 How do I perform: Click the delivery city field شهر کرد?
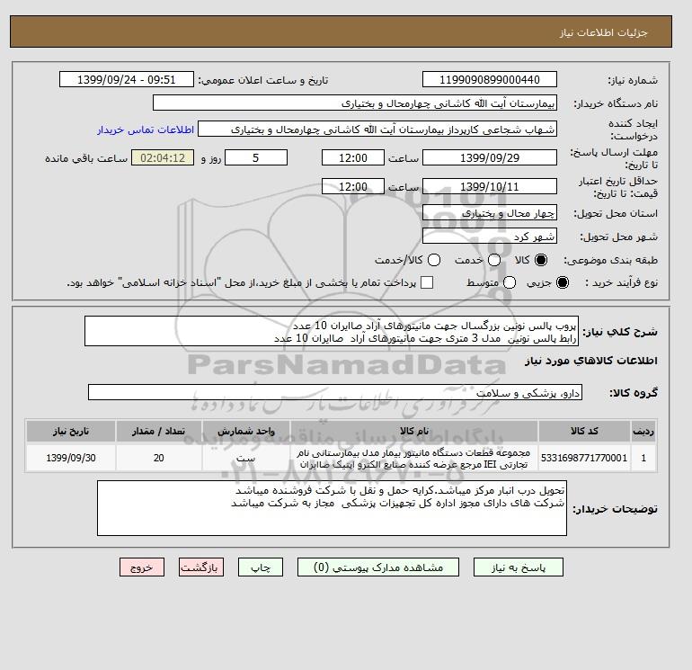tap(490, 237)
